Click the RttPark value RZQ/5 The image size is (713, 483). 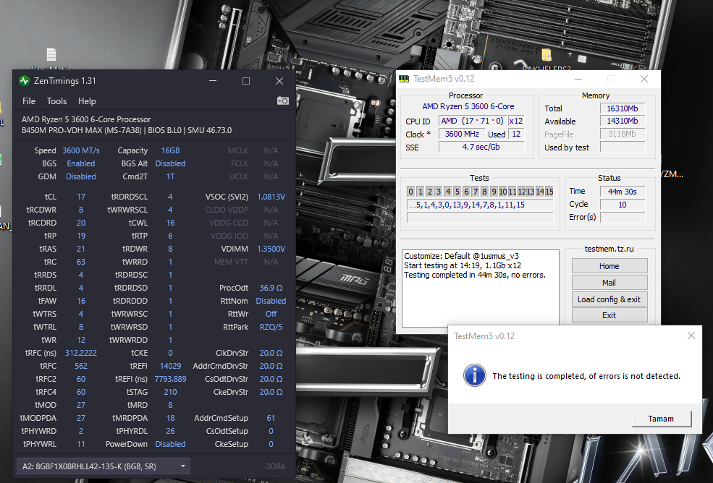coord(271,327)
